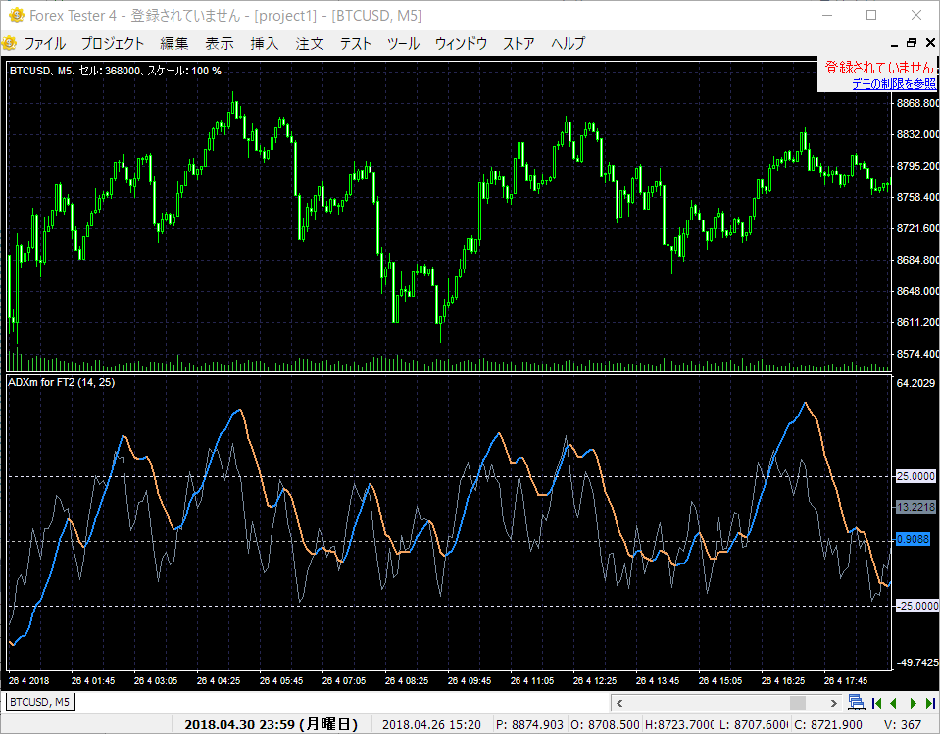Click indicator scale top value 64.2029

[x=915, y=383]
